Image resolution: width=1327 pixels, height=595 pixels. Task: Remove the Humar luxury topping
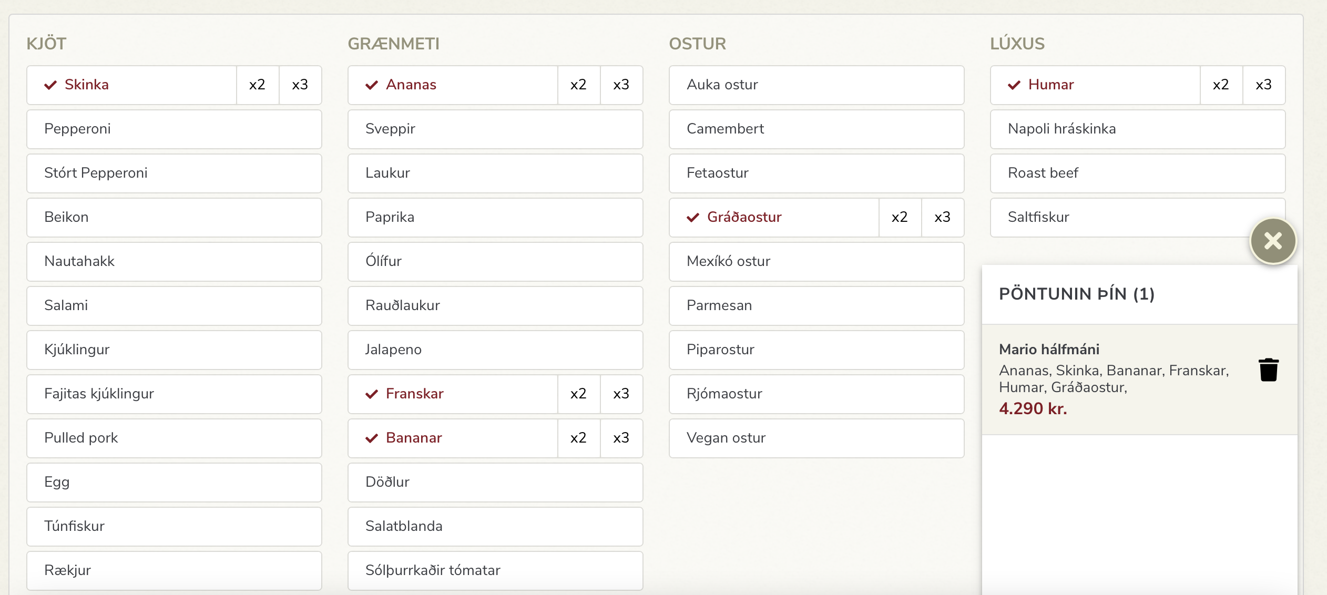pos(1095,85)
